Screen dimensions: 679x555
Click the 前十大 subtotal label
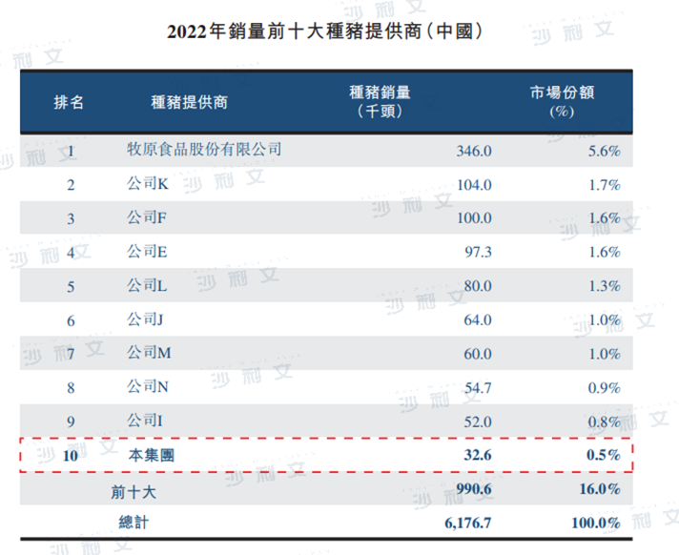134,492
